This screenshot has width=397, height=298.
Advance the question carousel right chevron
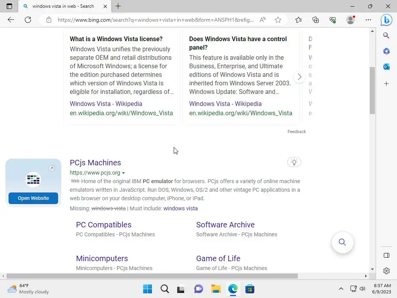[x=299, y=77]
